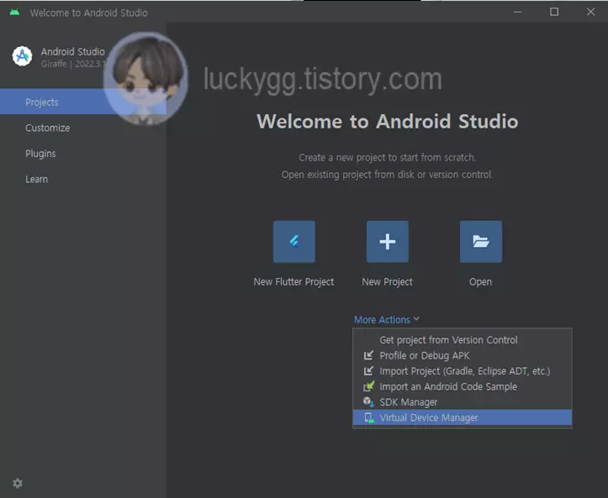Screen dimensions: 608x498
Task: Select Import an Android Code Sample
Action: coord(463,386)
